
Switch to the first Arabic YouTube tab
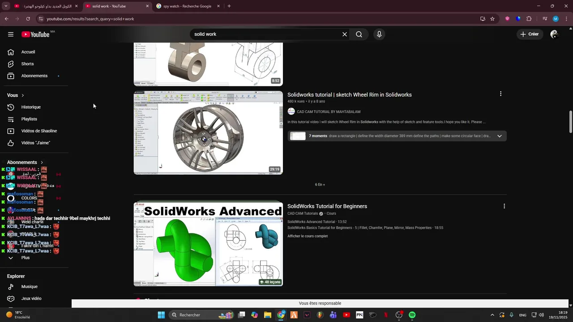(x=46, y=6)
